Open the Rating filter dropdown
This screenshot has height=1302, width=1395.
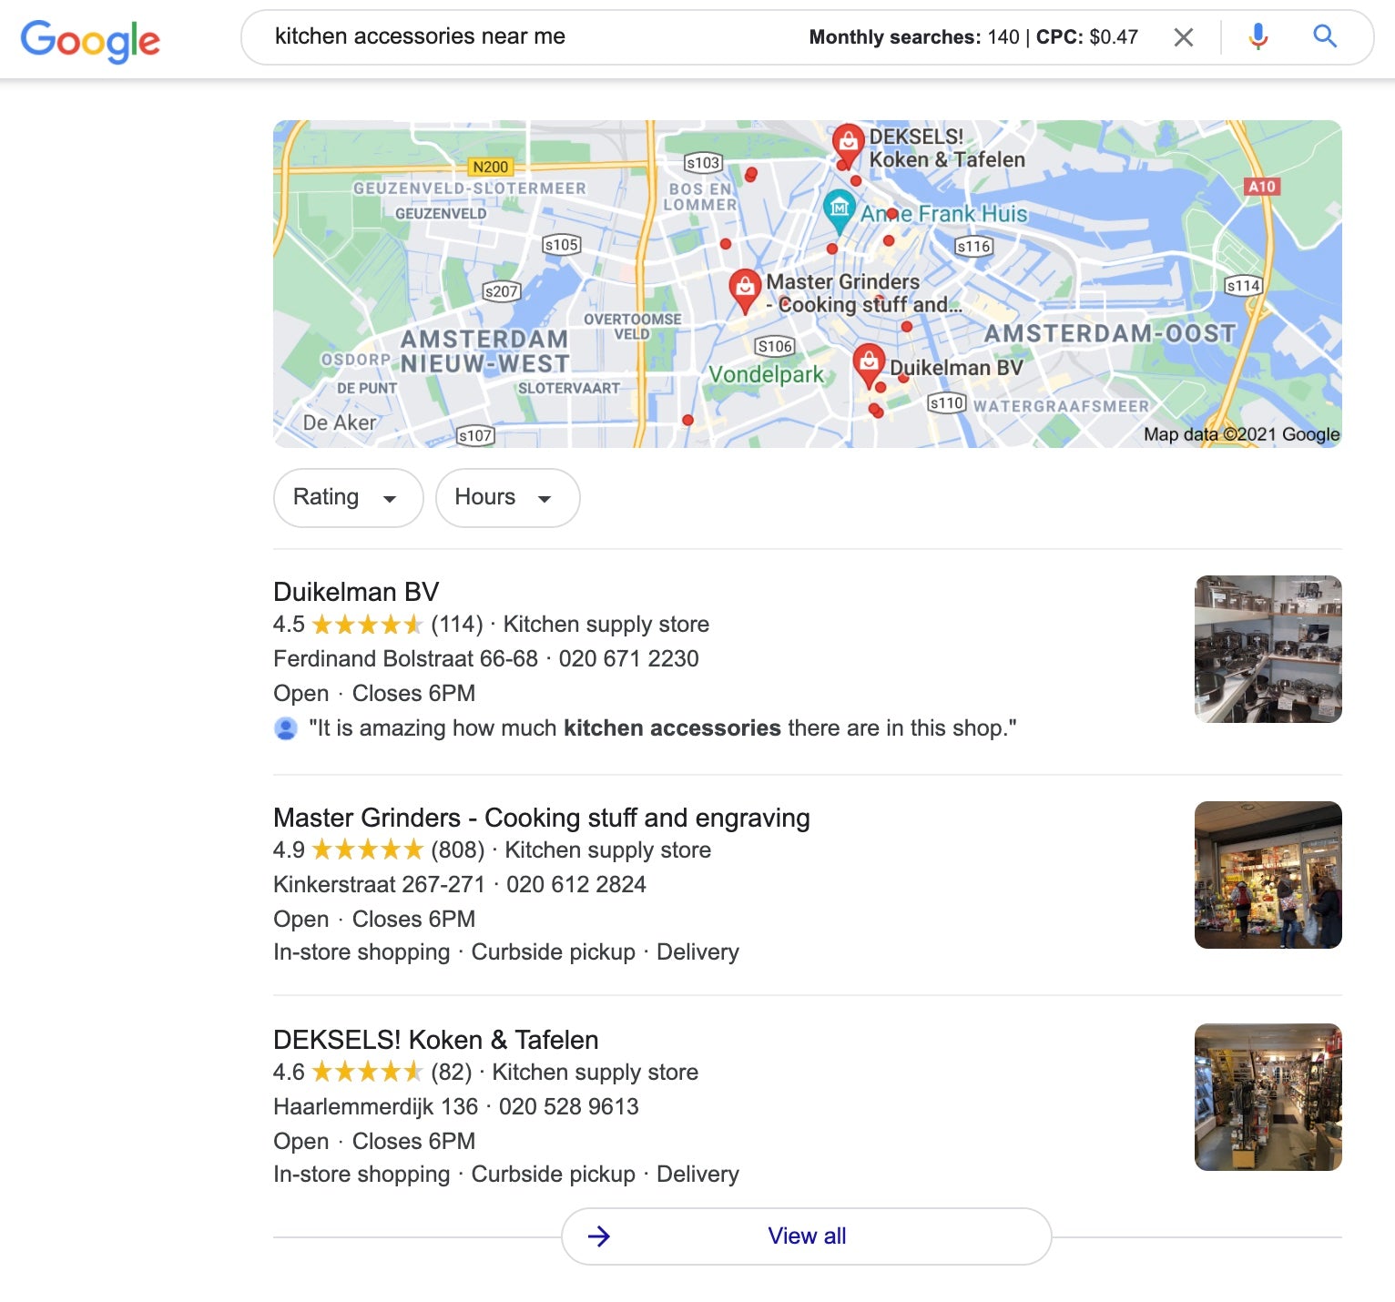[348, 498]
